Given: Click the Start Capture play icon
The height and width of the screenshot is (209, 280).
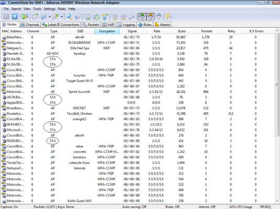Looking at the screenshot, I should tap(6, 17).
